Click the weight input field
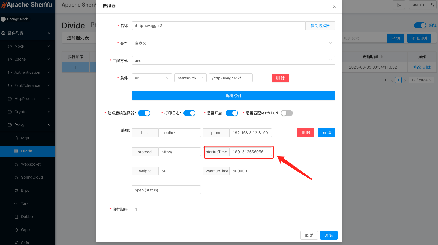Image resolution: width=438 pixels, height=245 pixels. [x=179, y=171]
